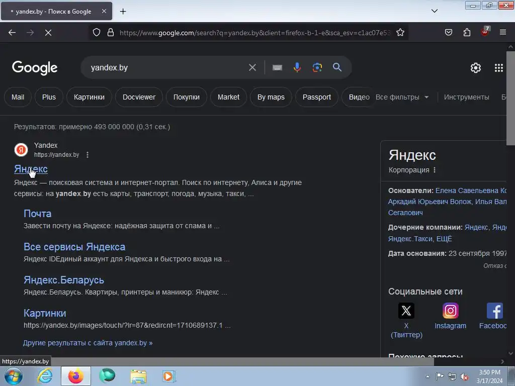Switch to the Картинки filter
Screen dimensions: 515x386
pyautogui.click(x=89, y=97)
